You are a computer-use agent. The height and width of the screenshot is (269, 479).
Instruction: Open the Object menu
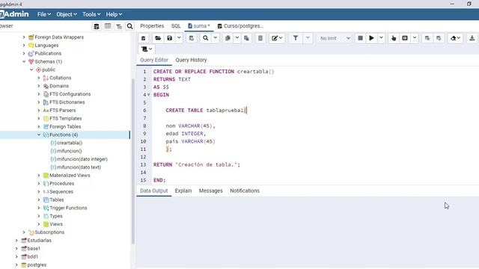67,14
